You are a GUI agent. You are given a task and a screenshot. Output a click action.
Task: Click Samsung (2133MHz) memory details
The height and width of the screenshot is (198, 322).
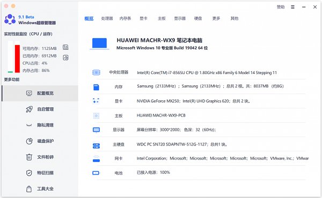point(210,86)
